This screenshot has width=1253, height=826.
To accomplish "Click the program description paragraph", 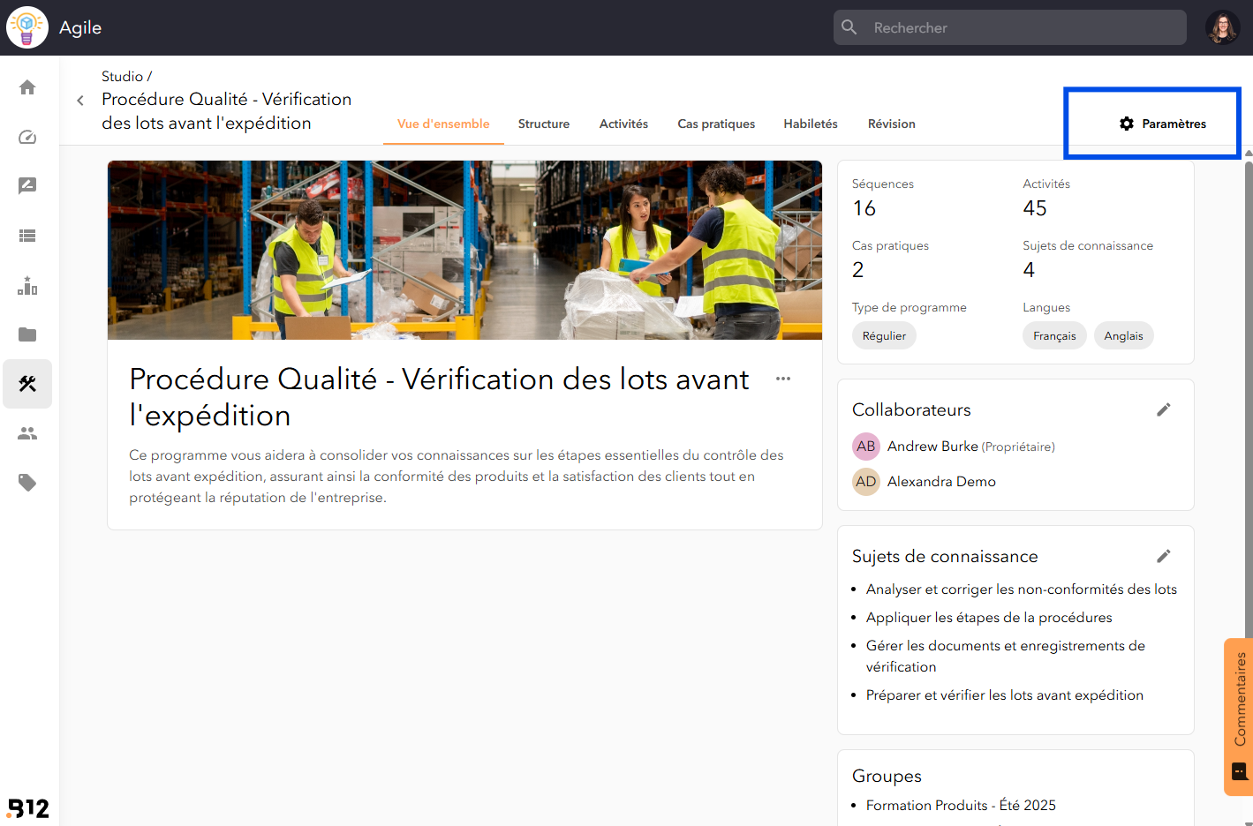I will [457, 477].
